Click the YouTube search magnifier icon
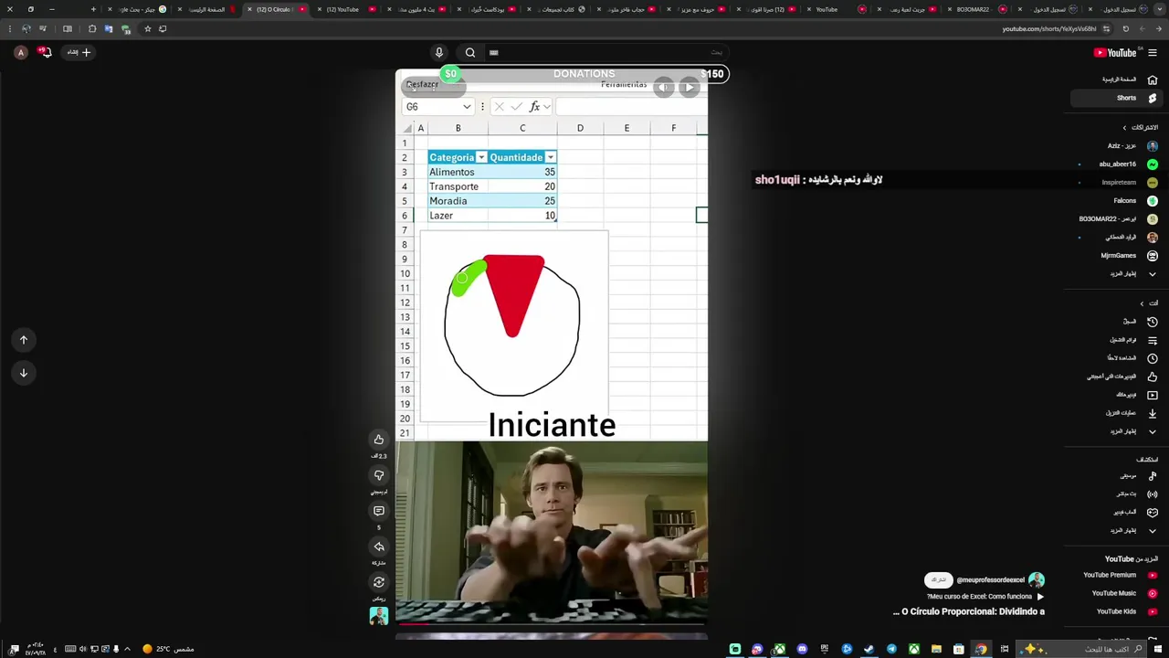This screenshot has height=658, width=1169. pos(469,53)
